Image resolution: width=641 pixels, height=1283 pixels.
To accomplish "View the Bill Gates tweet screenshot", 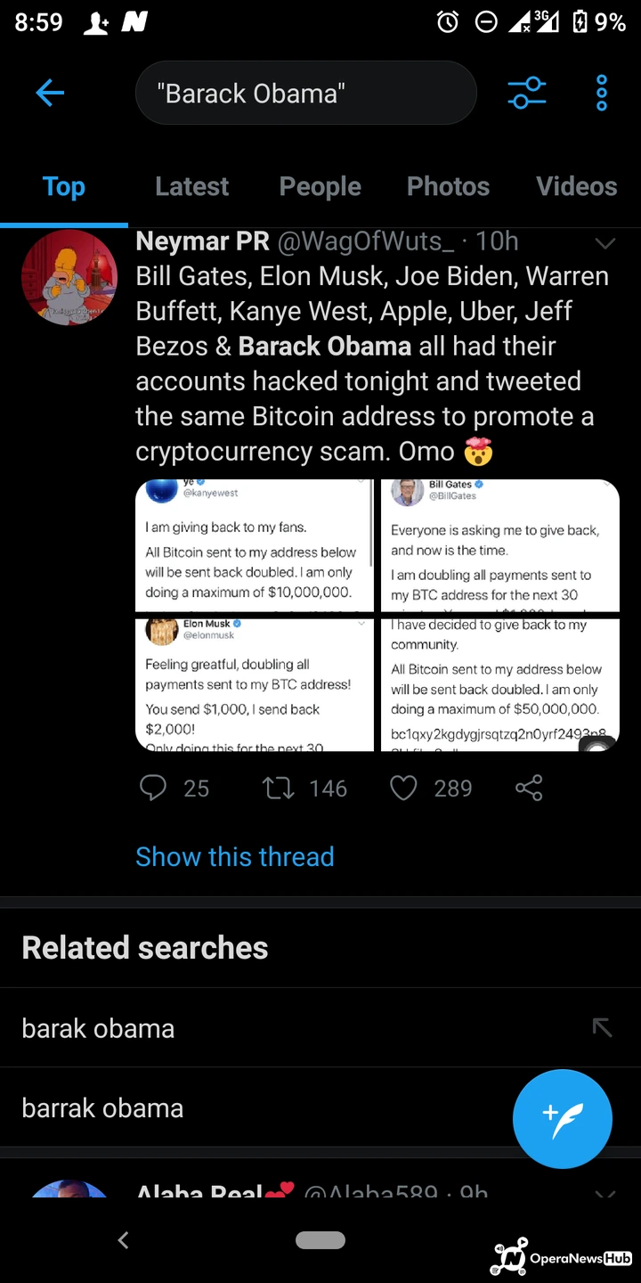I will (x=499, y=545).
